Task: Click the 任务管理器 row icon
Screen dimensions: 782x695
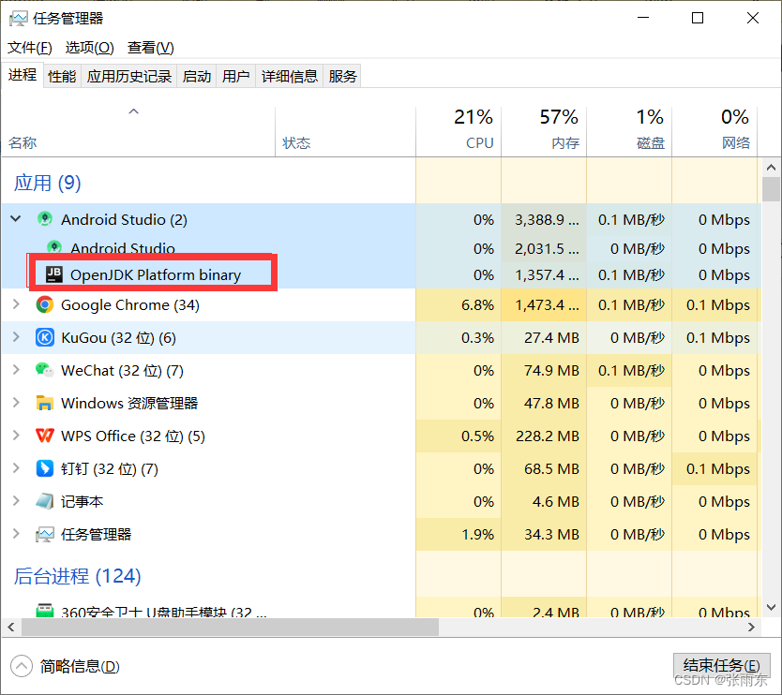Action: tap(45, 534)
